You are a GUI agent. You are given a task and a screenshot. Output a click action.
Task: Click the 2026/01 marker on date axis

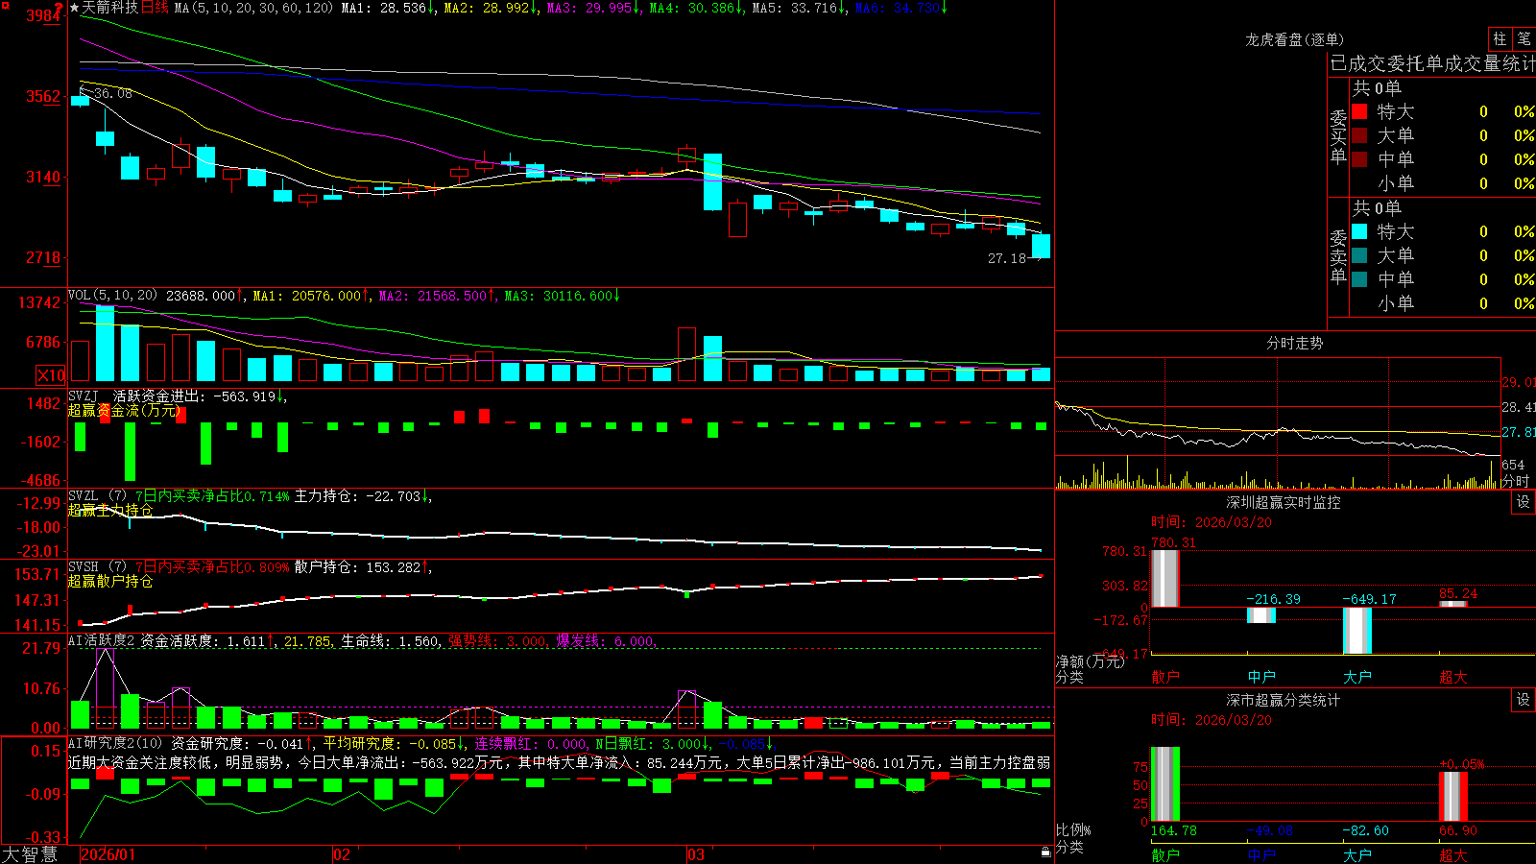(x=108, y=854)
